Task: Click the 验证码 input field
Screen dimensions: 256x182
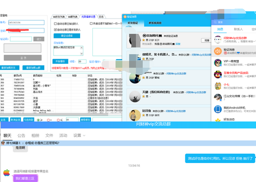Action: (x=21, y=39)
